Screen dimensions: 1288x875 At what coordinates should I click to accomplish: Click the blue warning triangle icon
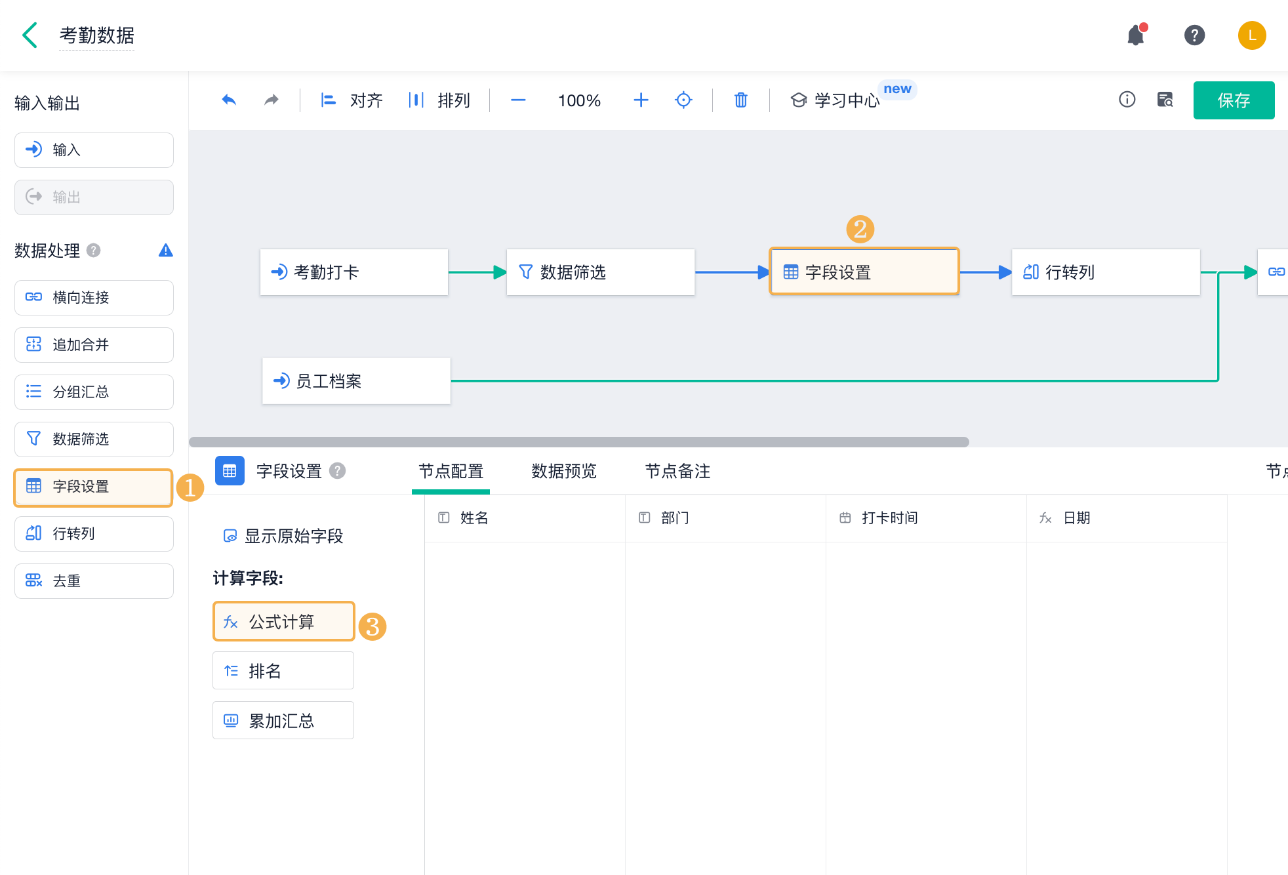166,251
